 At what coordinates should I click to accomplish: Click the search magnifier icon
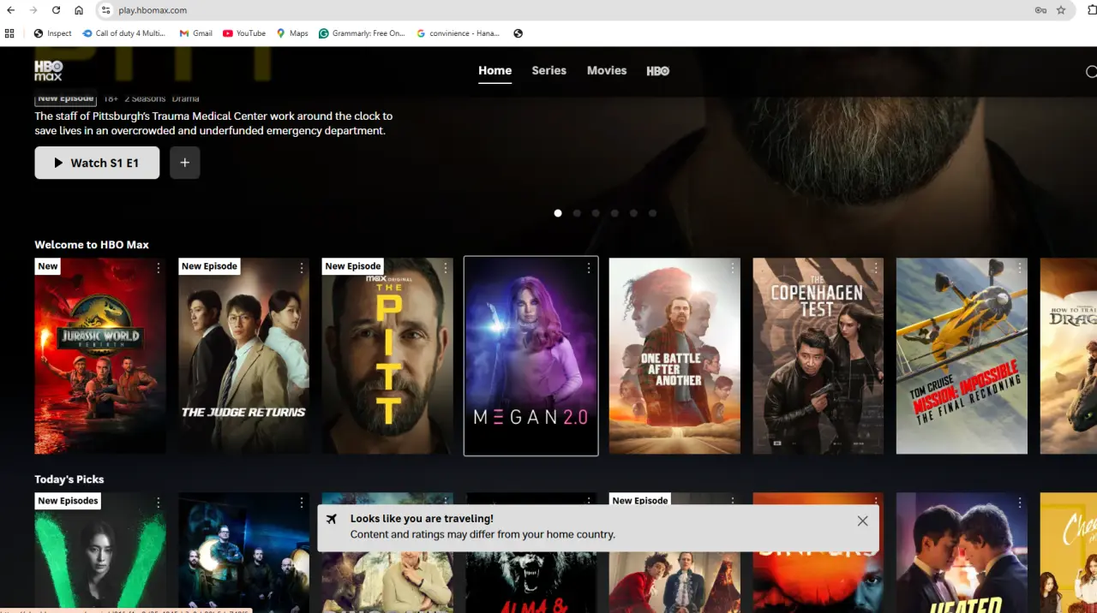click(1091, 72)
